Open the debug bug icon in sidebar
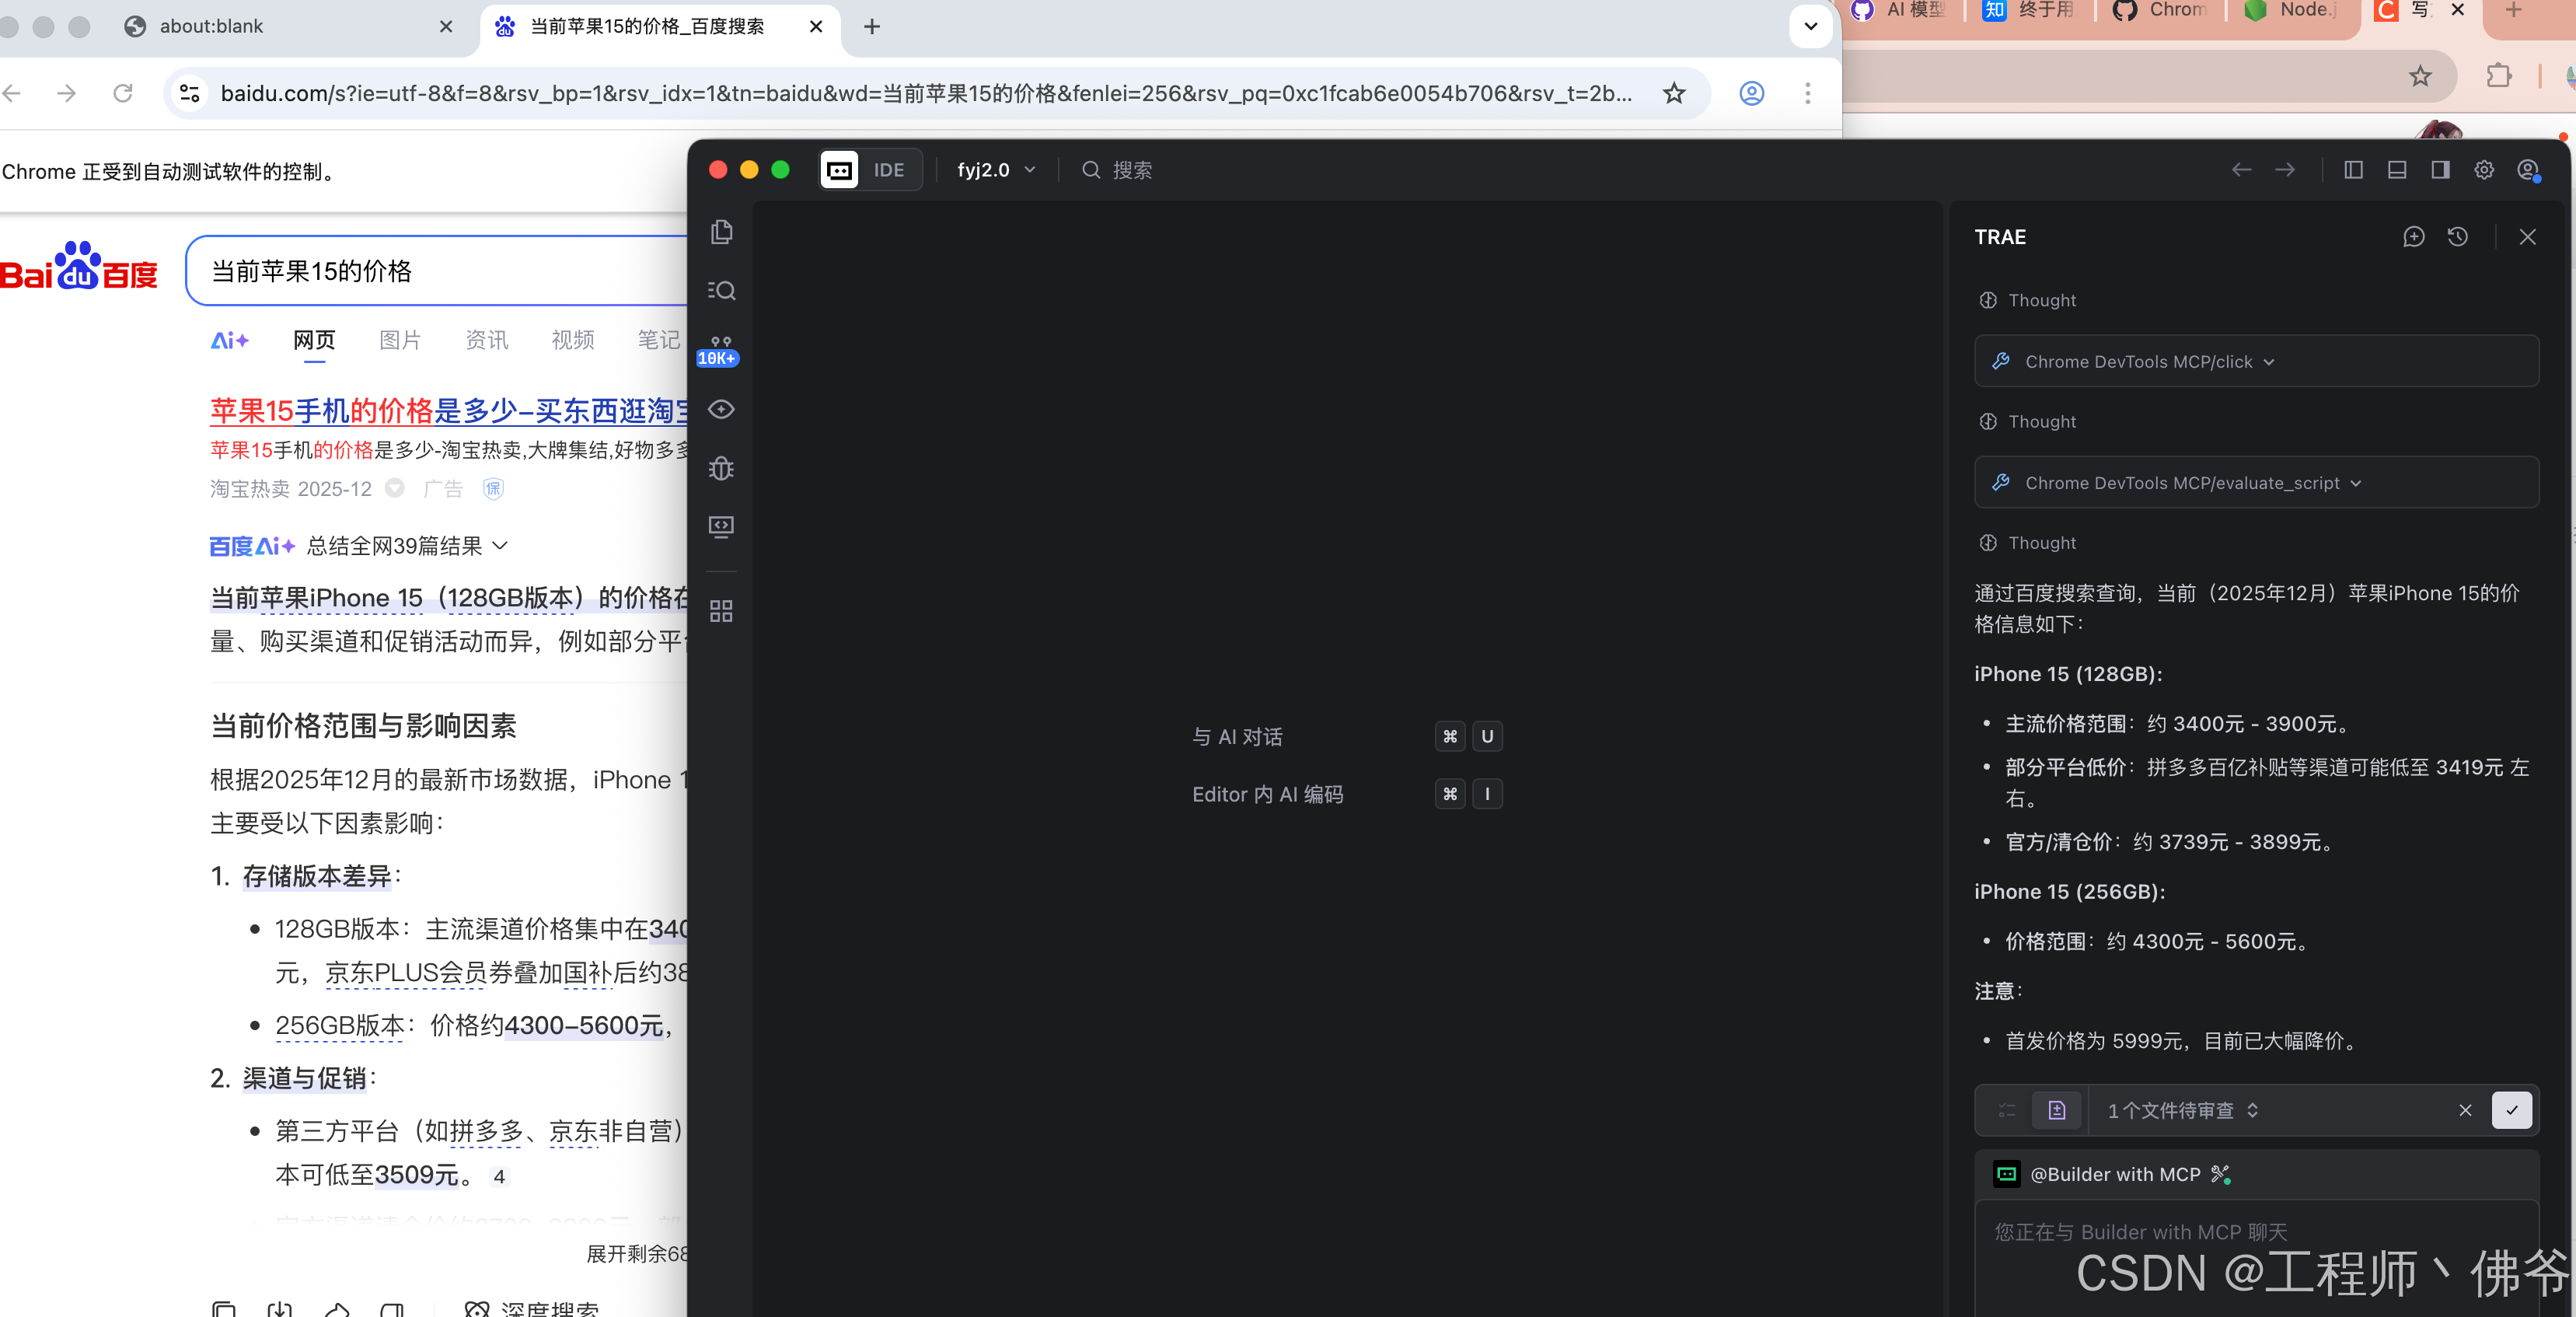 pyautogui.click(x=721, y=468)
